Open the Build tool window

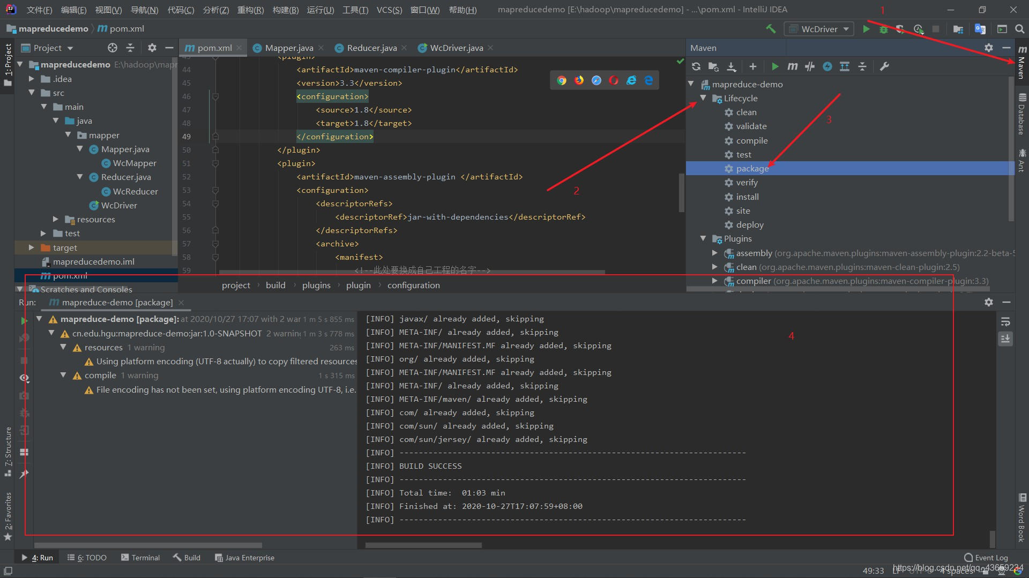click(187, 558)
